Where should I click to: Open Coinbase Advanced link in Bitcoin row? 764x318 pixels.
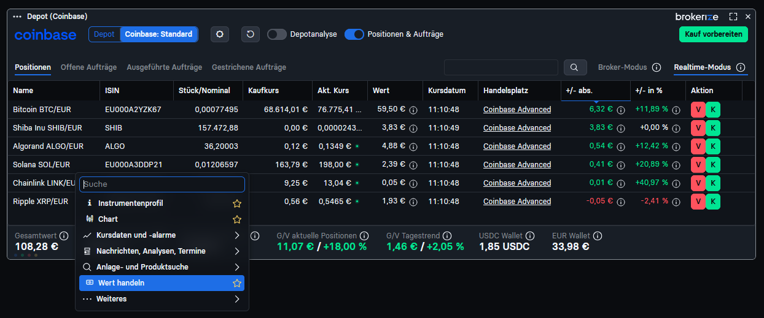(517, 110)
